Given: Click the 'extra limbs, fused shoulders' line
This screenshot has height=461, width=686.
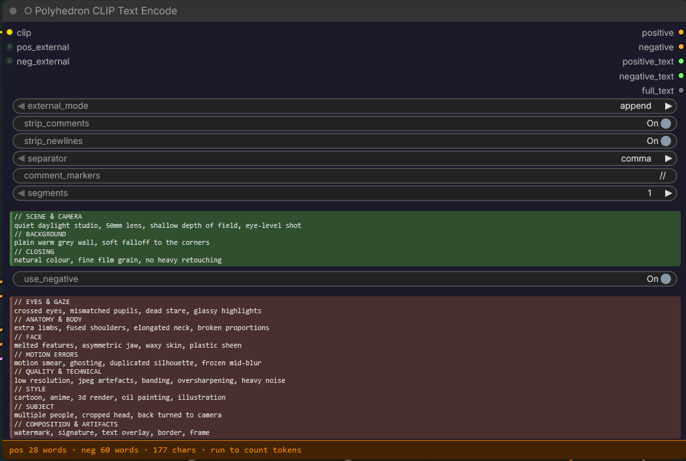Looking at the screenshot, I should coord(141,328).
